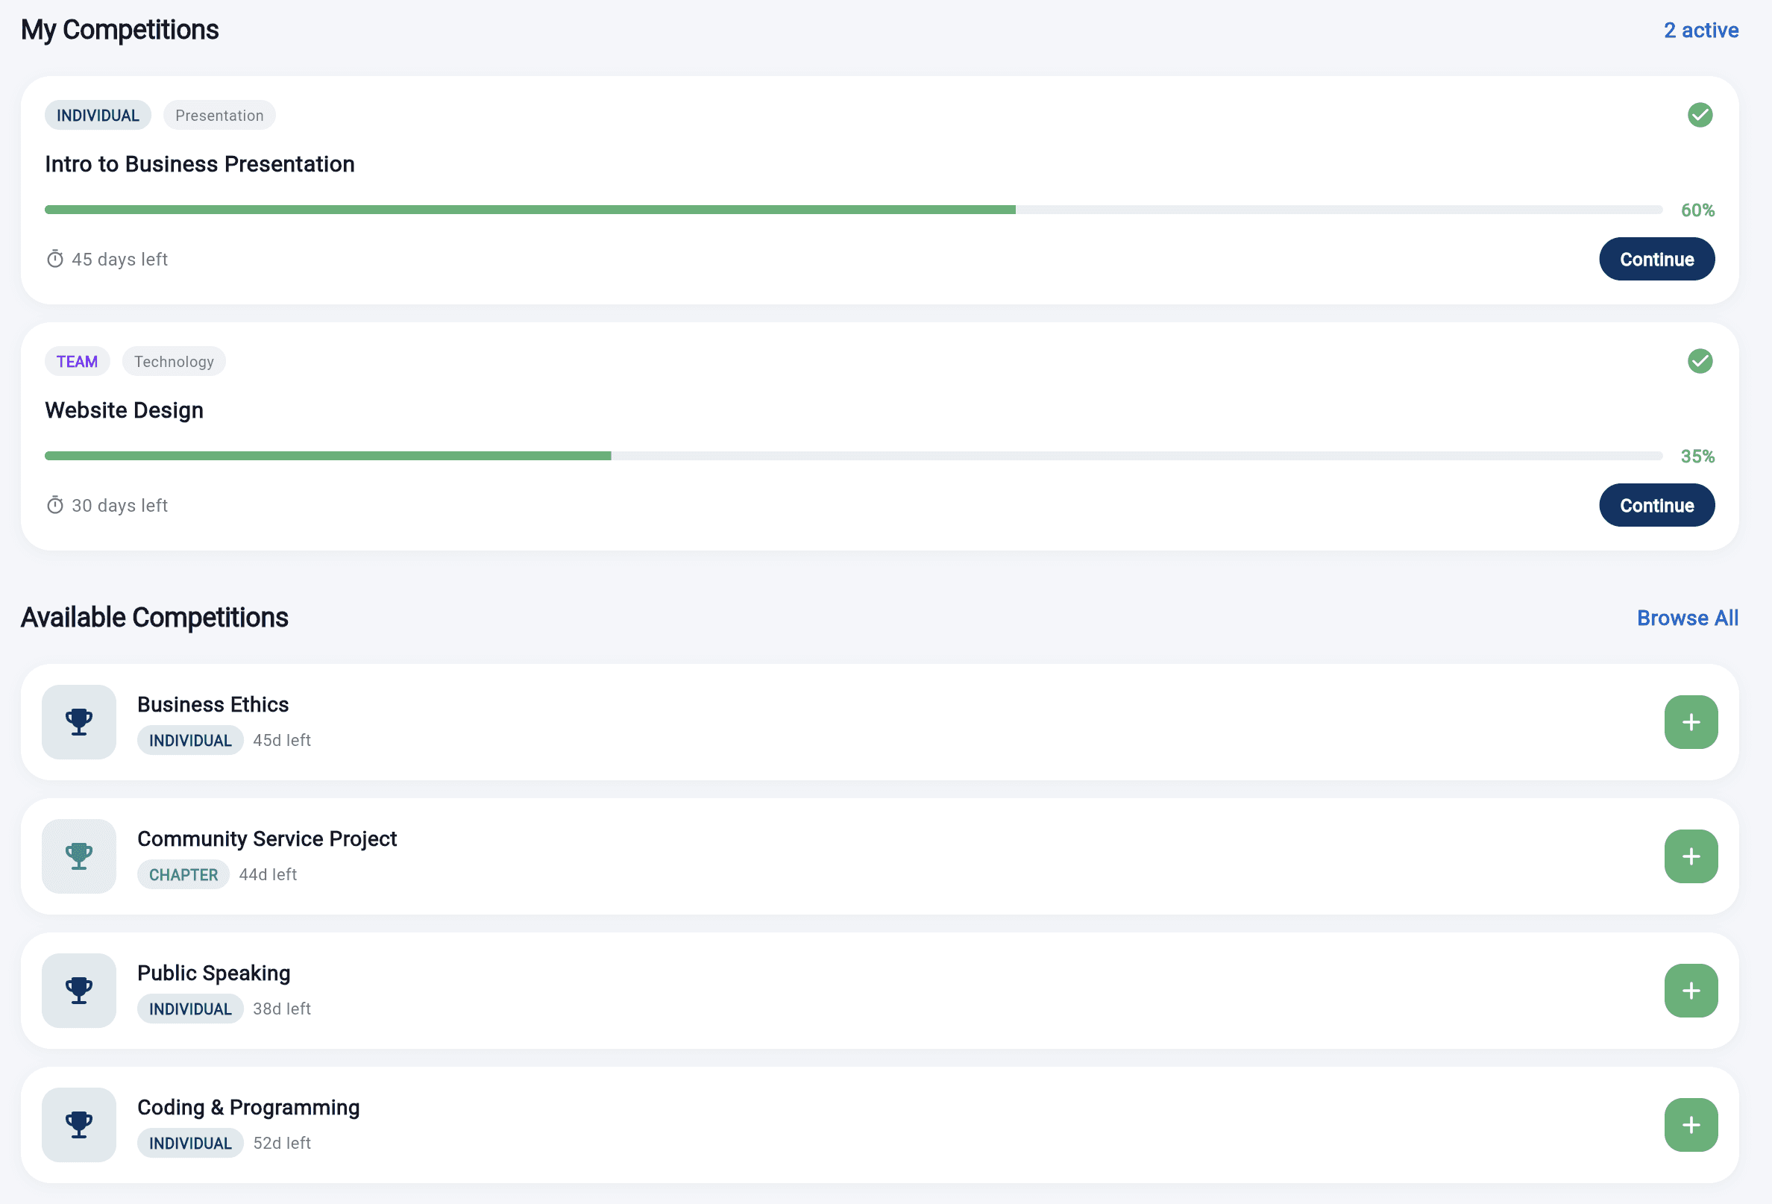Add the Business Ethics competition with plus
Image resolution: width=1772 pixels, height=1204 pixels.
tap(1691, 721)
